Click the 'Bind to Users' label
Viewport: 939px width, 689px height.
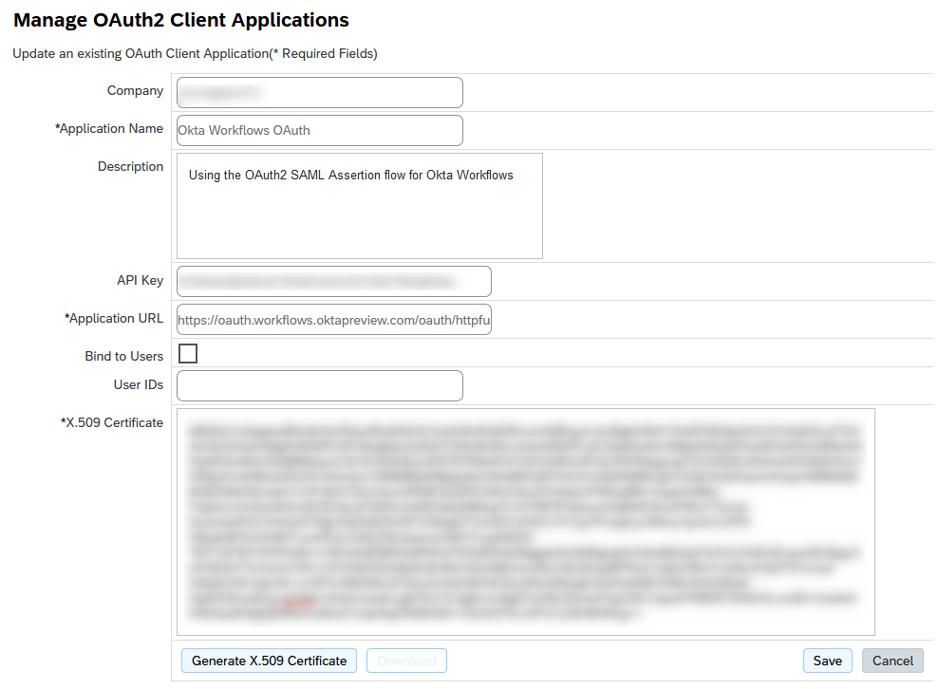[x=124, y=356]
